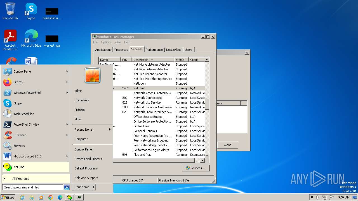This screenshot has height=201, width=358.
Task: Click the search magnifier button in Start menu
Action: click(67, 187)
